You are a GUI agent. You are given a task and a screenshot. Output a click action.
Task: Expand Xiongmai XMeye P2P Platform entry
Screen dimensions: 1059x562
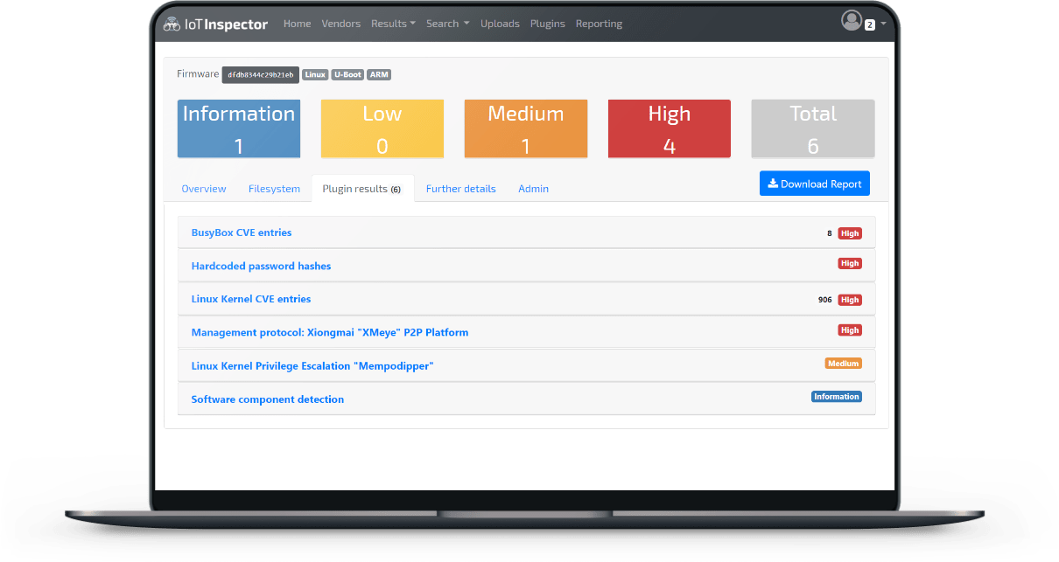pos(330,332)
